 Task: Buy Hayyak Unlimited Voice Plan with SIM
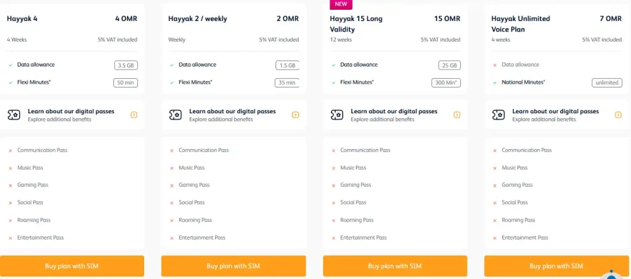556,266
